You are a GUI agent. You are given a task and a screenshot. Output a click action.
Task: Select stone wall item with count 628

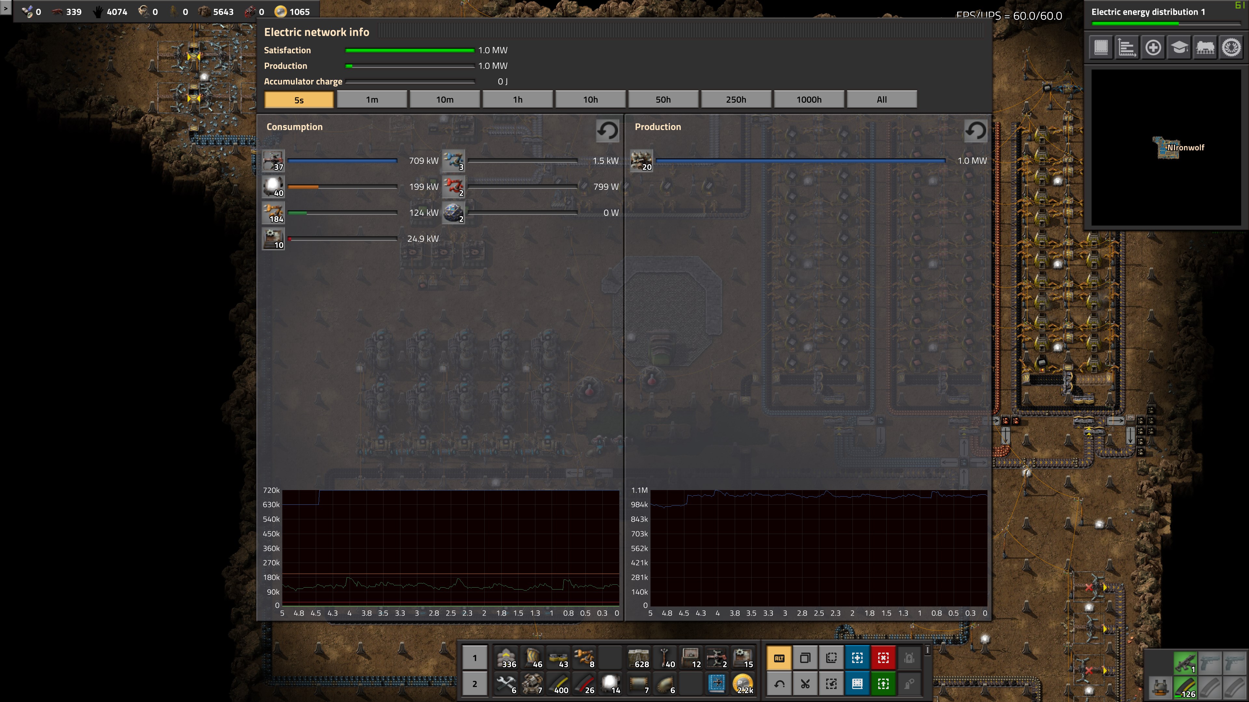pos(638,658)
